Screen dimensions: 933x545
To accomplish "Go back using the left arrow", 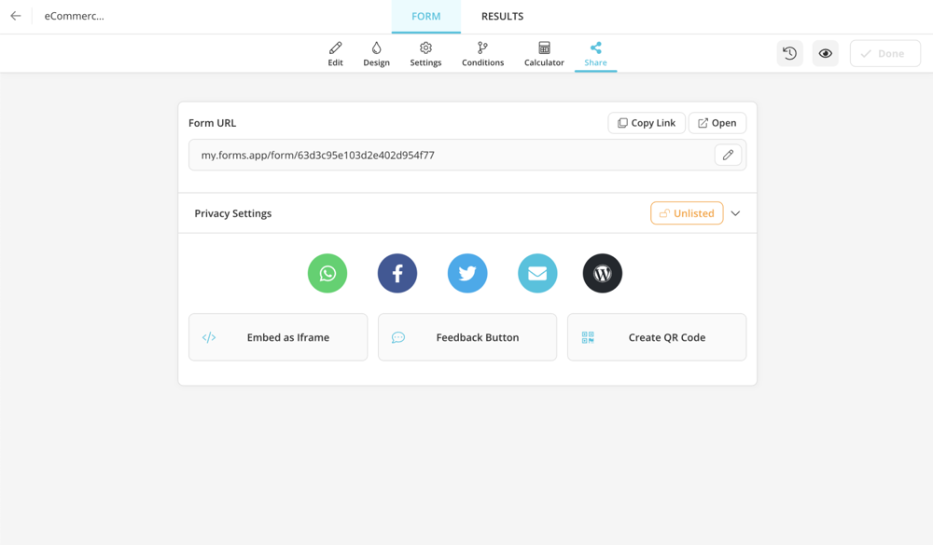I will [x=16, y=16].
